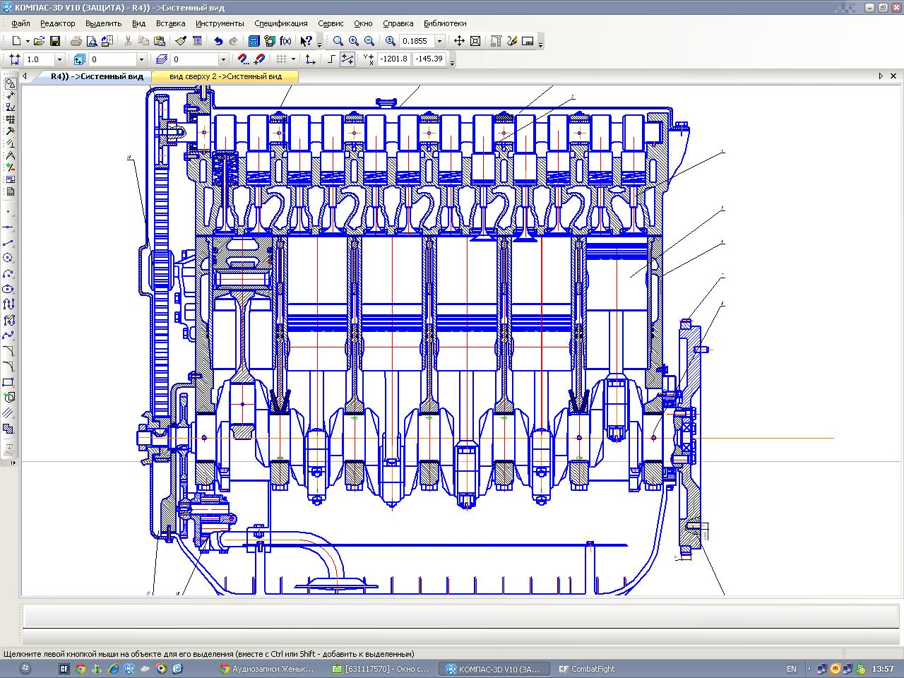Toggle the grid display button
The image size is (904, 678).
(282, 59)
